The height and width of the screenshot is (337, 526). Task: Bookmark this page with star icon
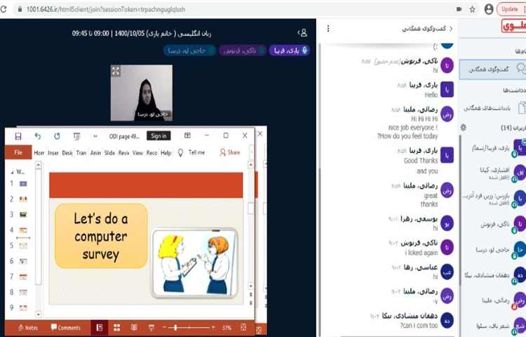pyautogui.click(x=472, y=9)
